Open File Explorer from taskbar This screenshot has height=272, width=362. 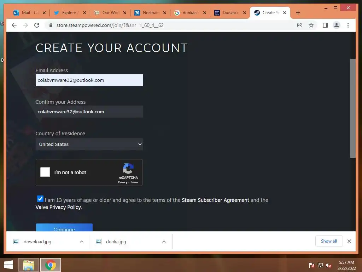pos(29,265)
